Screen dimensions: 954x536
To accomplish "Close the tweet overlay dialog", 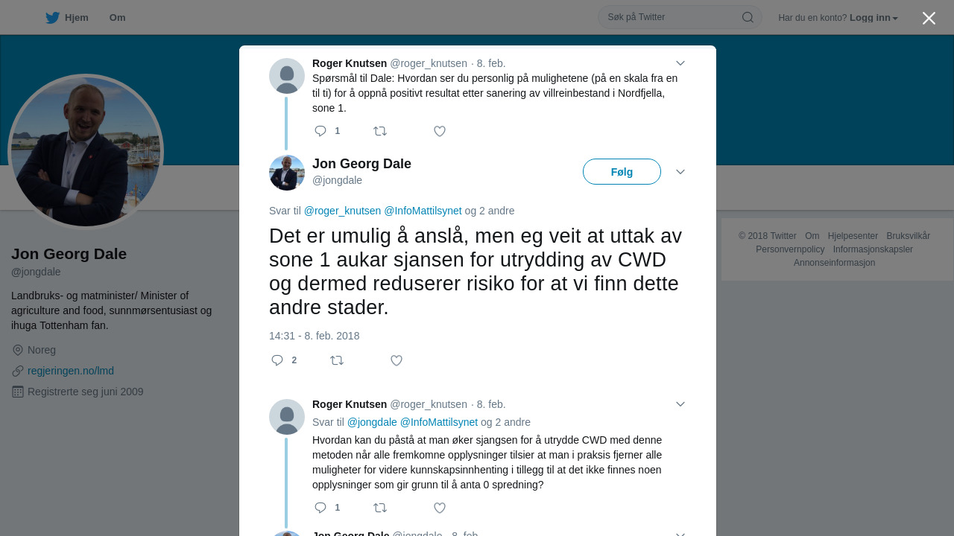I will click(929, 18).
